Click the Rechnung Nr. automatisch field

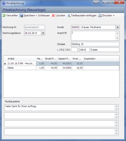click(34, 27)
